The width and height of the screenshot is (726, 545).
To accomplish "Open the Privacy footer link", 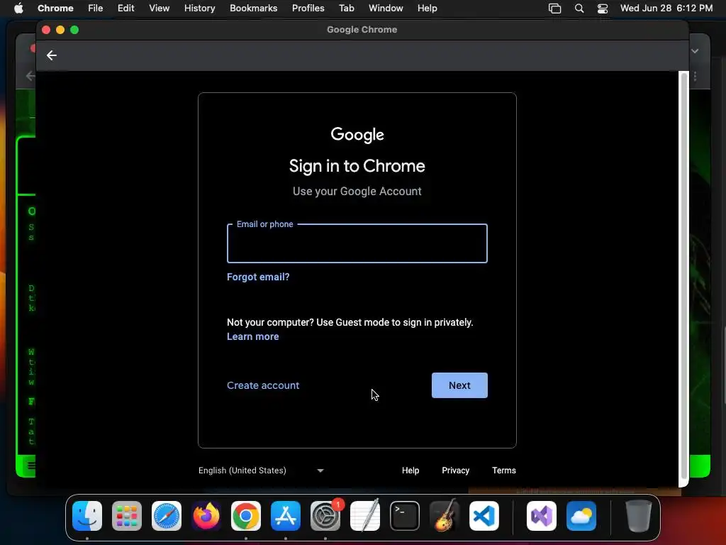I will (456, 470).
